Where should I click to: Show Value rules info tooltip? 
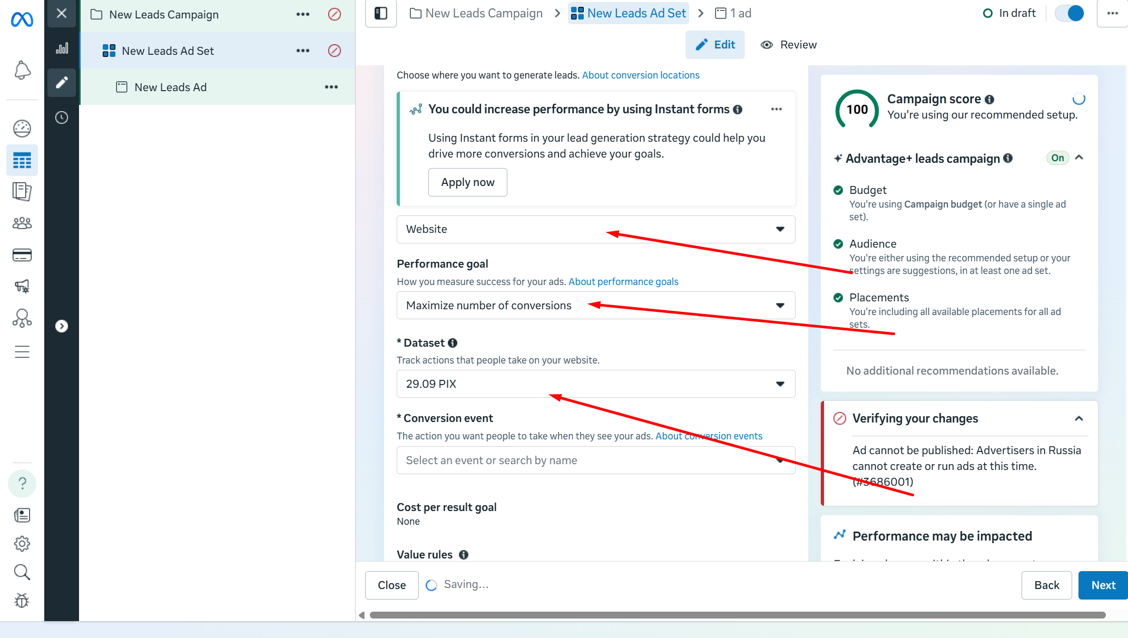[464, 555]
